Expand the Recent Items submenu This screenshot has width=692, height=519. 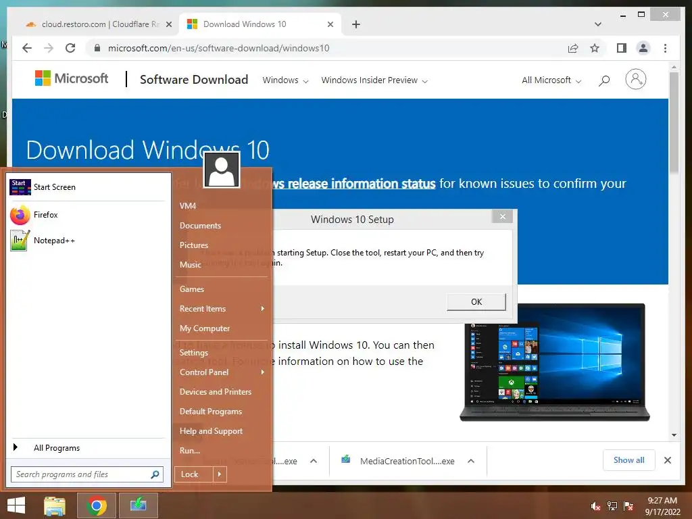(222, 309)
